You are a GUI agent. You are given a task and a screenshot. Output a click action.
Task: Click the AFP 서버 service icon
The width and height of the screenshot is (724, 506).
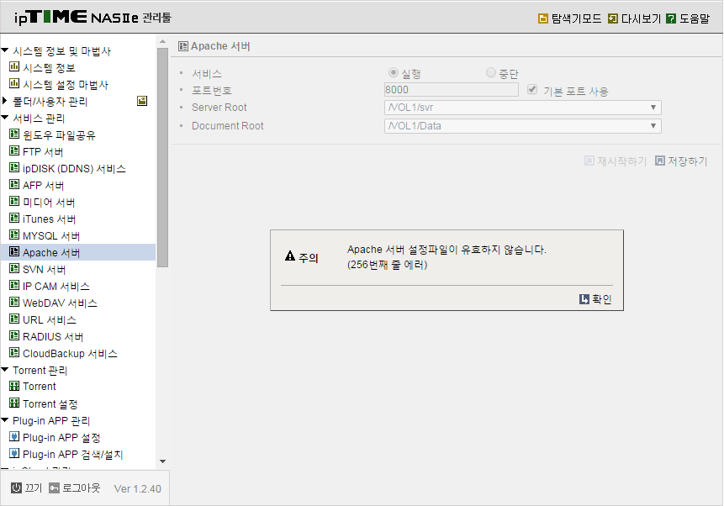14,185
